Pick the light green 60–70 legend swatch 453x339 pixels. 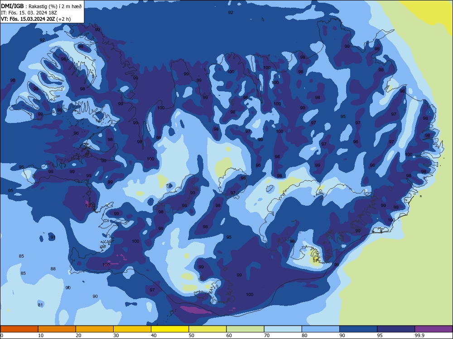pyautogui.click(x=245, y=329)
